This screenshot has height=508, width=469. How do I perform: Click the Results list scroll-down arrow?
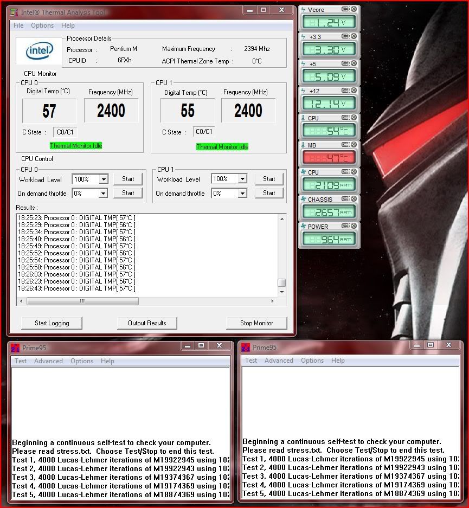(282, 292)
